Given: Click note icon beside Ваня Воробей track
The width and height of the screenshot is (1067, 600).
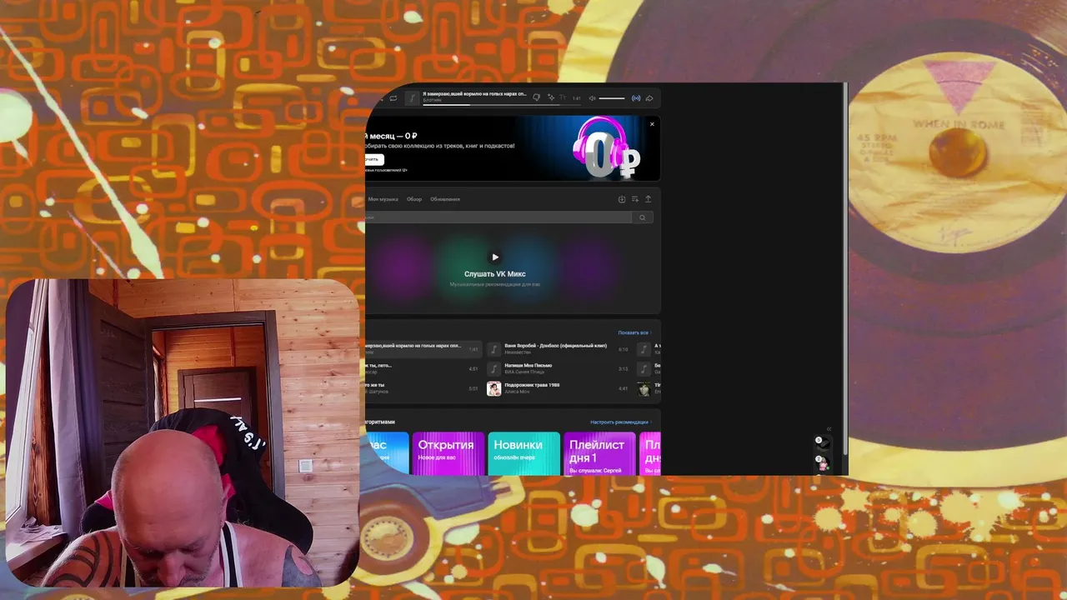Looking at the screenshot, I should 494,348.
